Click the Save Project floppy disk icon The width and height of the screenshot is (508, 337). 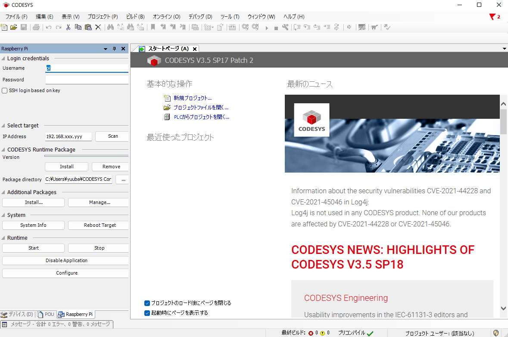[24, 27]
